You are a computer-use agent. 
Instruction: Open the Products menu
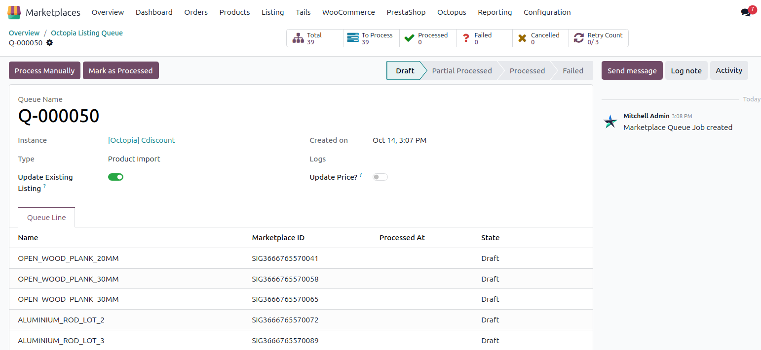[234, 12]
